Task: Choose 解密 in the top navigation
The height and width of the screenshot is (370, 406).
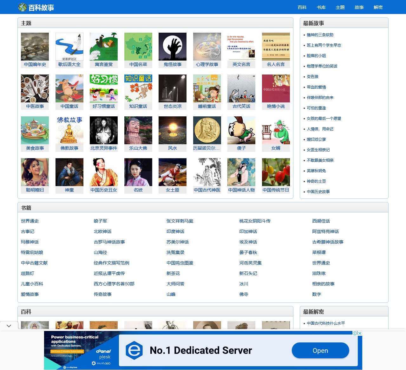Action: click(x=378, y=7)
